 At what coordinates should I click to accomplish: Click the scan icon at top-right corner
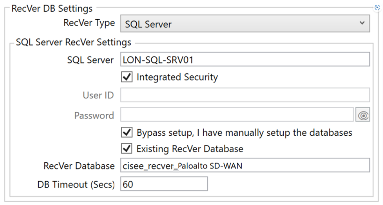click(377, 8)
